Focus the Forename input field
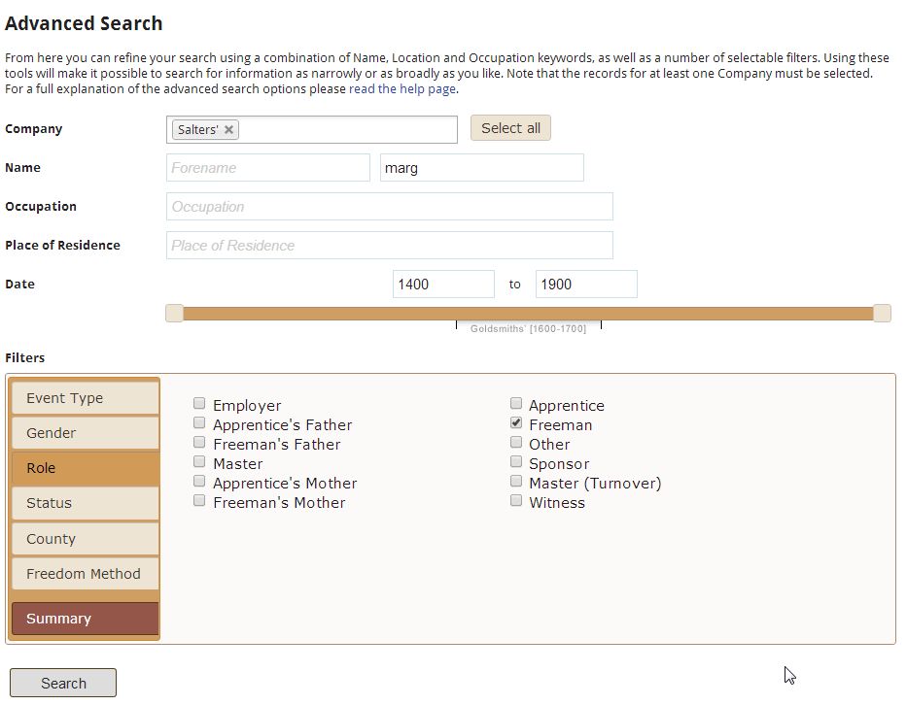 [267, 168]
